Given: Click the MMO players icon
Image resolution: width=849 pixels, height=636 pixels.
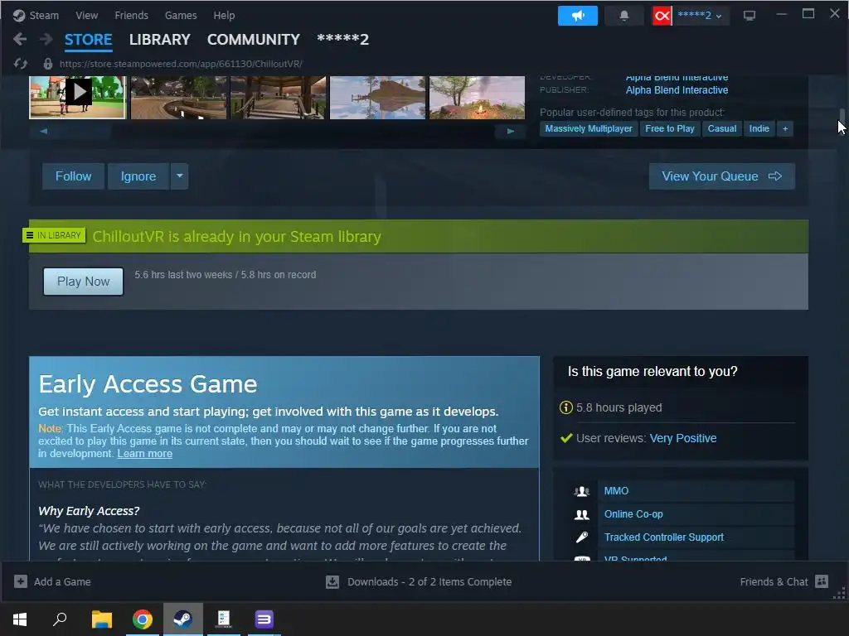Looking at the screenshot, I should click(581, 491).
